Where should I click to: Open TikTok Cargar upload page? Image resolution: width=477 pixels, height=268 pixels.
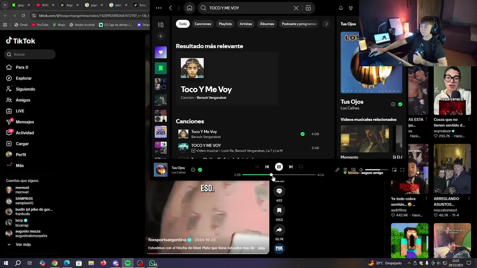coord(22,144)
